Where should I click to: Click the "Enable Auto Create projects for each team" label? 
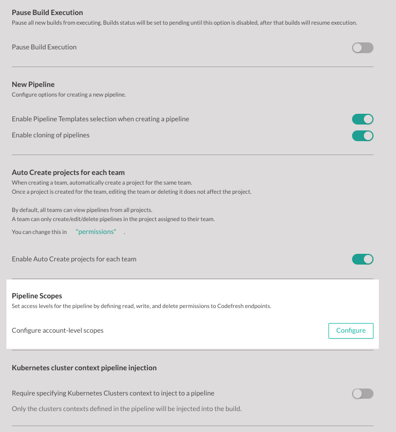pos(74,259)
